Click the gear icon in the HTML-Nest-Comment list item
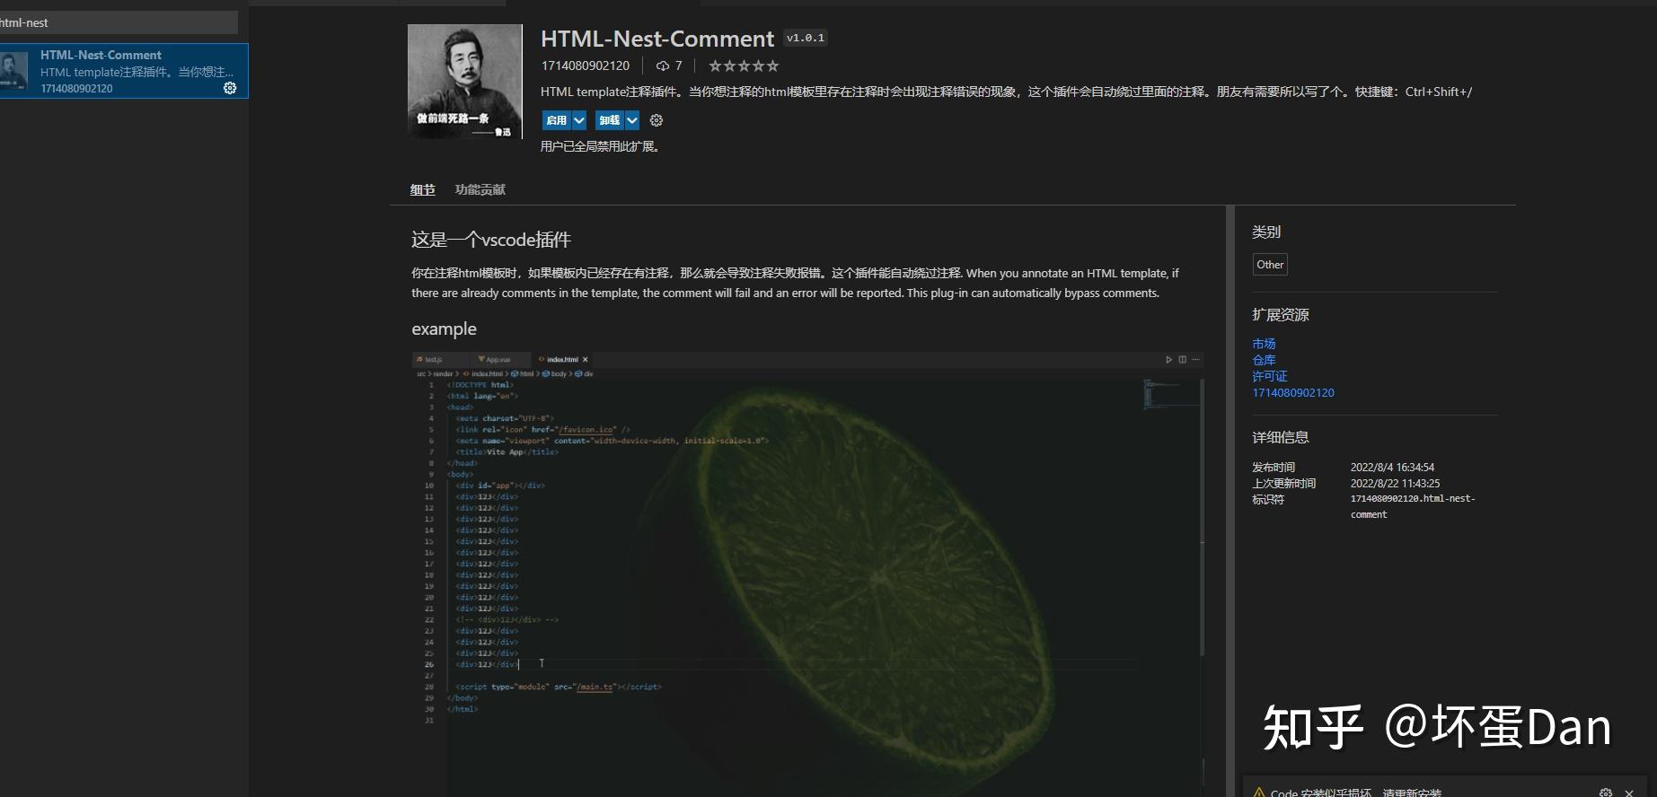The width and height of the screenshot is (1657, 797). pos(230,88)
